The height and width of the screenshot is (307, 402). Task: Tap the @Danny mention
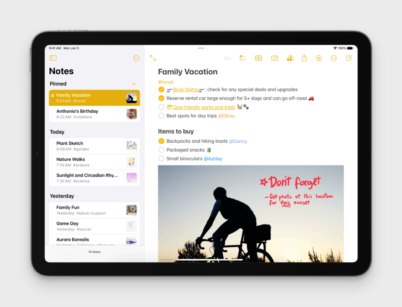[x=238, y=141]
